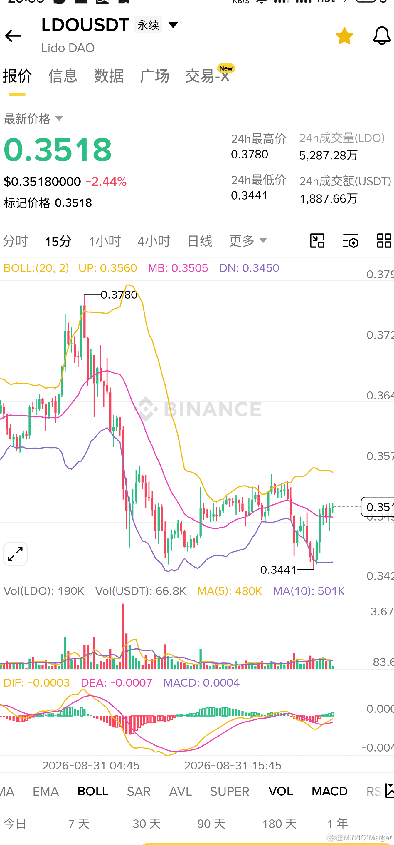
Task: Select the 15分 interval
Action: point(58,241)
